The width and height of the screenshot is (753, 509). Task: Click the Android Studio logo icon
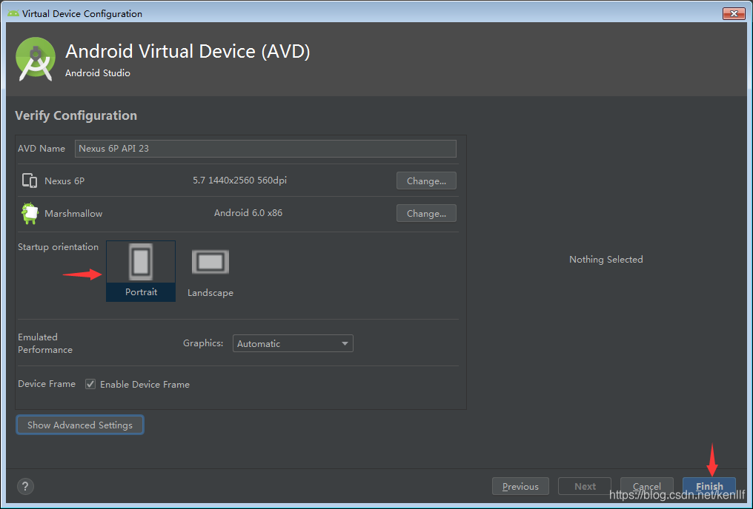(36, 59)
